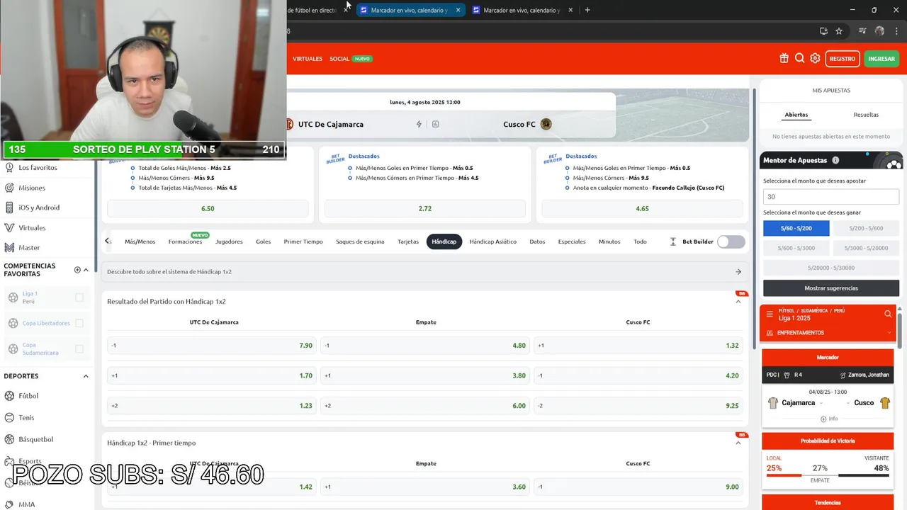
Task: Click the Cajamarca jersey icon in widget
Action: pyautogui.click(x=773, y=403)
